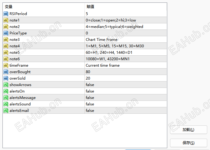210x150 pixels.
Task: Open the alertsMessage value dropdown
Action: [126, 98]
